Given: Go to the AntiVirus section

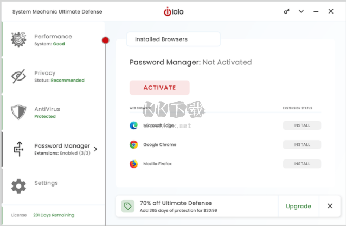Looking at the screenshot, I should click(53, 112).
